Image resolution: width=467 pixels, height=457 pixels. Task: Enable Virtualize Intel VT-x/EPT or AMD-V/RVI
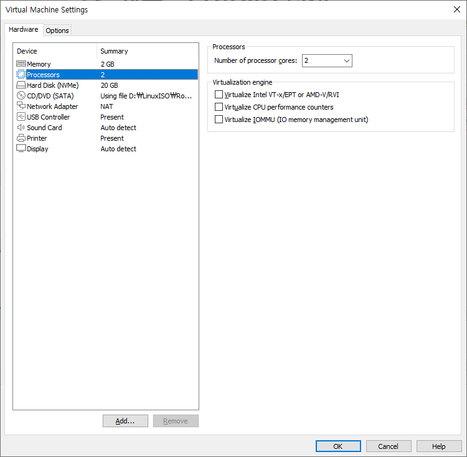coord(219,95)
